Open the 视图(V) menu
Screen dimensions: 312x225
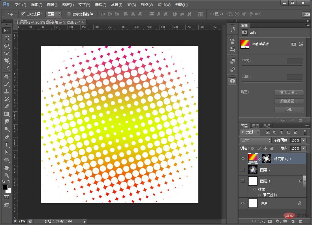click(x=147, y=5)
